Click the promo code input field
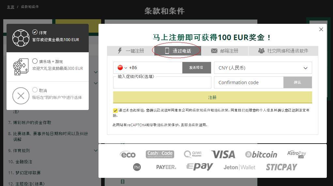Screen dimensions: 333x186 coord(162,83)
